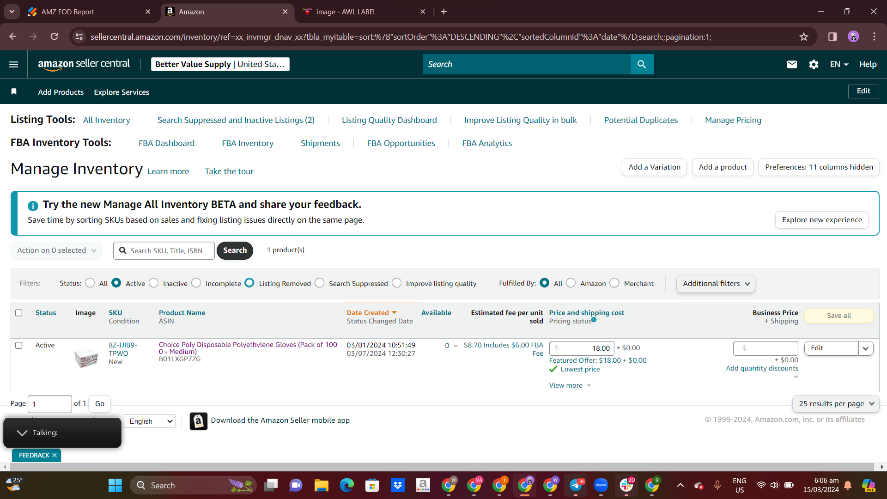Image resolution: width=887 pixels, height=499 pixels.
Task: Open the English language selector in footer
Action: [x=149, y=421]
